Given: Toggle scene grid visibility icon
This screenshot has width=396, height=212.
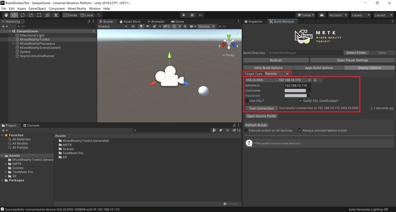Looking at the screenshot, I should pyautogui.click(x=174, y=26).
